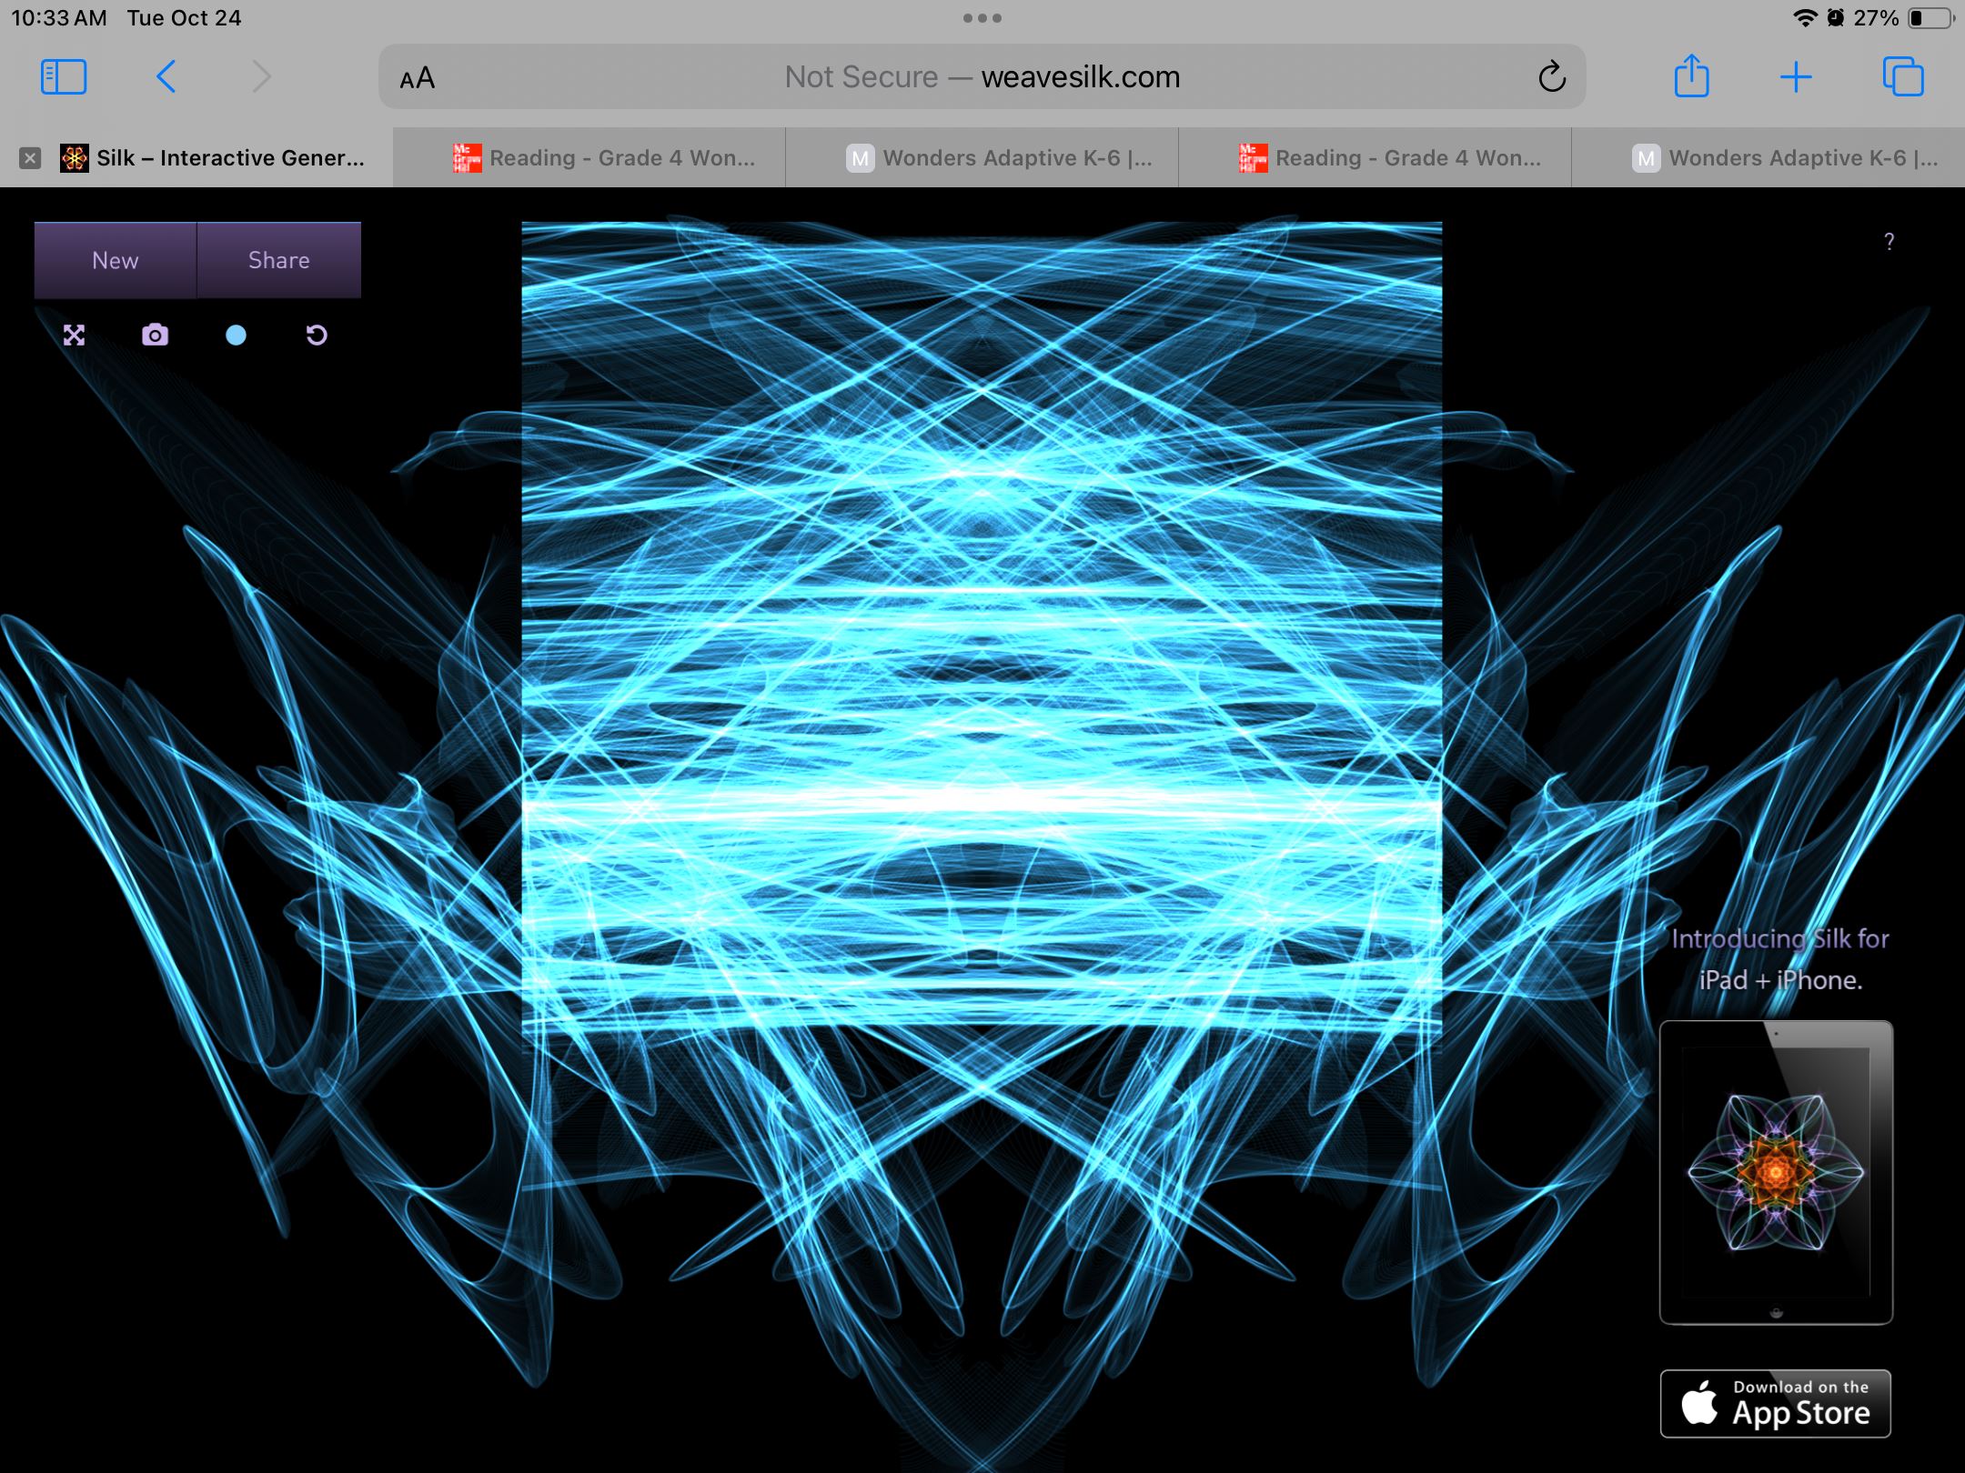Click the Share button
1965x1473 pixels.
[x=278, y=260]
